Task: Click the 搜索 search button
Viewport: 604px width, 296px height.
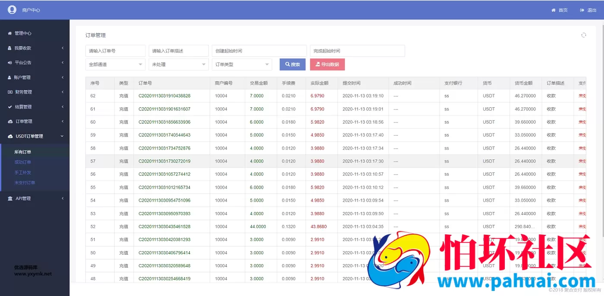Action: pos(293,64)
